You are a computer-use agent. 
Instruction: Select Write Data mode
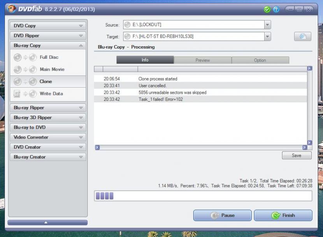[x=48, y=94]
